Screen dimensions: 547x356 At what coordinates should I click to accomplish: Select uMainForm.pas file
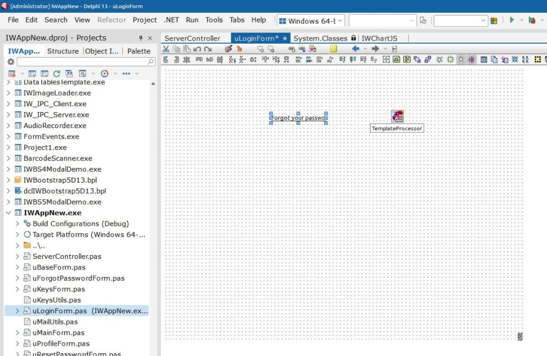click(59, 333)
